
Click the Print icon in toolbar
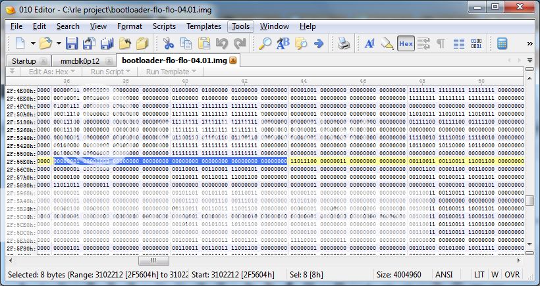344,44
